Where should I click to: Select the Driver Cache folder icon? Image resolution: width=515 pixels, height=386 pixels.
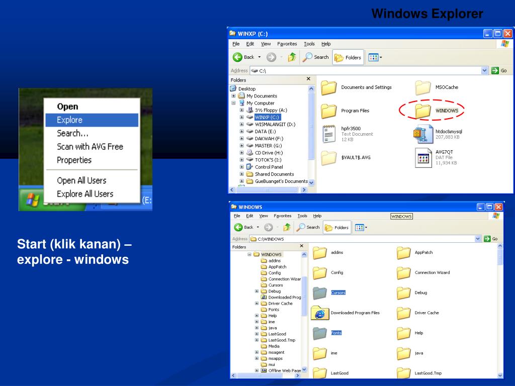(x=404, y=313)
